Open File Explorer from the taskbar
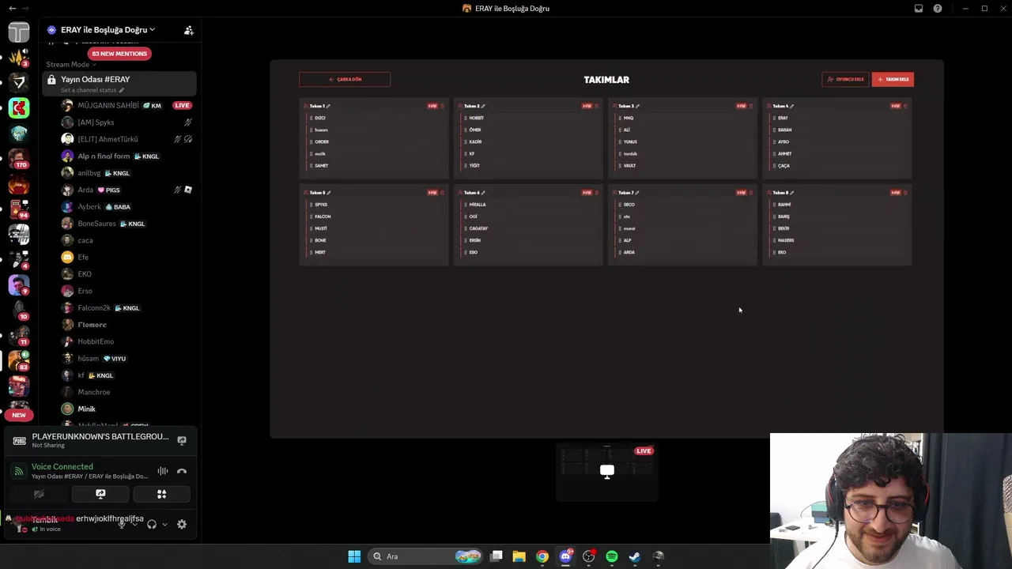This screenshot has height=569, width=1012. [519, 556]
